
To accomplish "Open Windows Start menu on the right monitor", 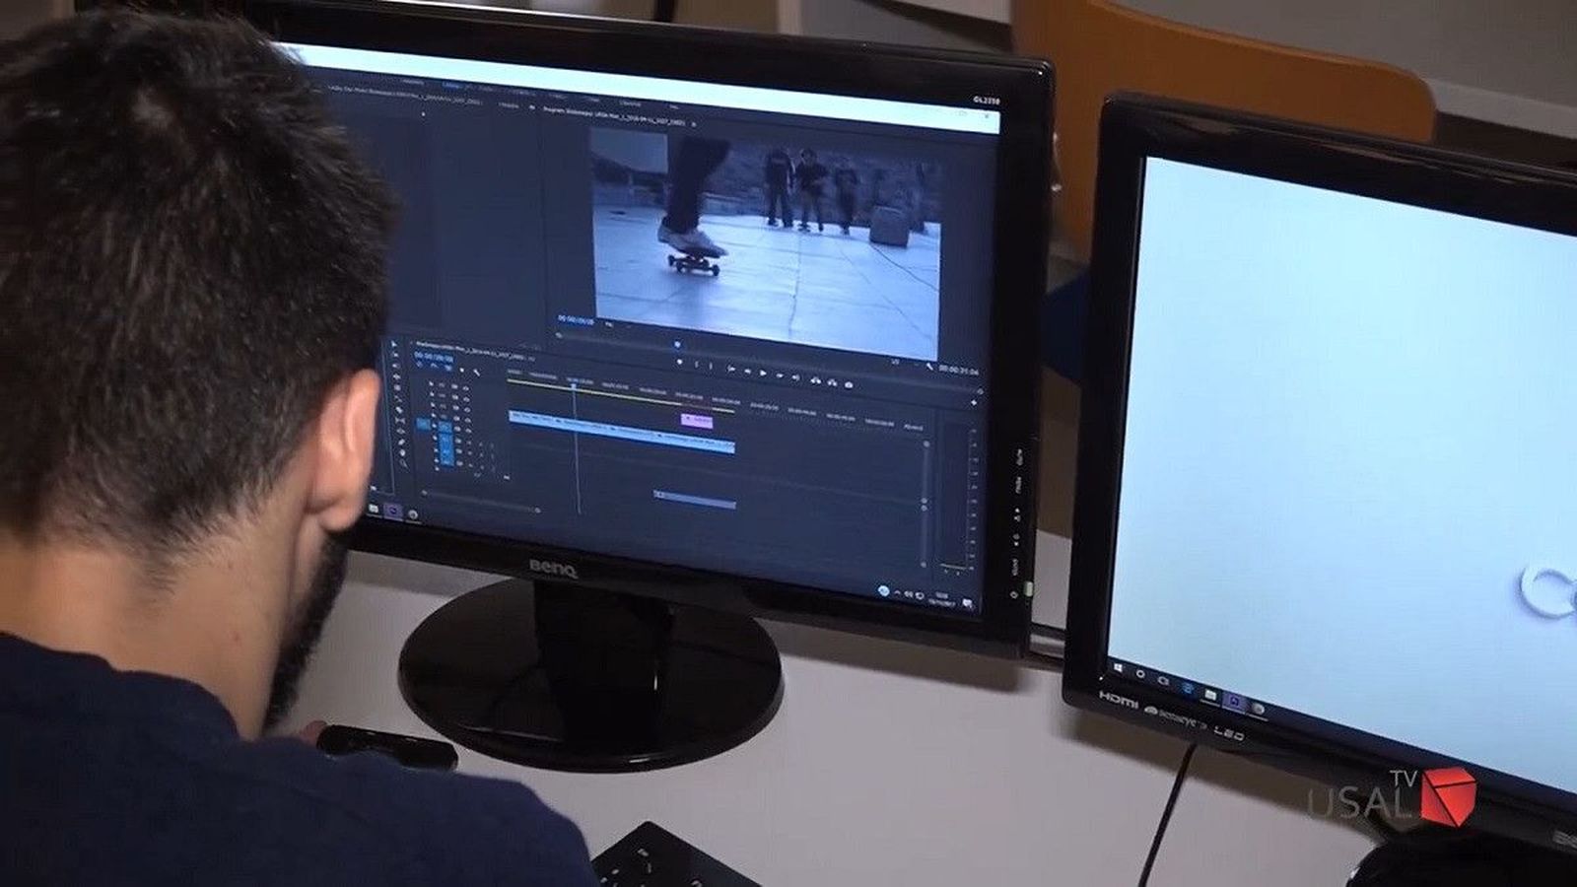I will click(x=1117, y=667).
